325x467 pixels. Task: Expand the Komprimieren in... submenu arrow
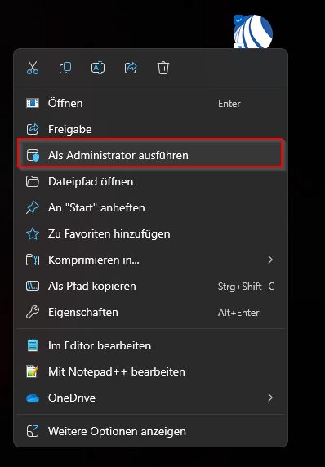coord(270,260)
